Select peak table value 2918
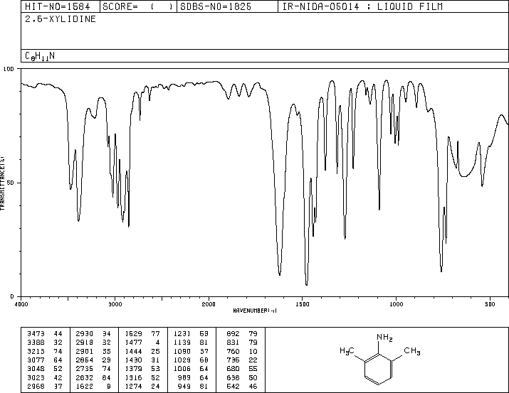This screenshot has width=509, height=393. click(85, 343)
